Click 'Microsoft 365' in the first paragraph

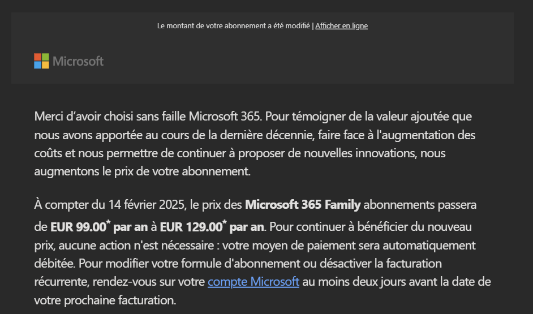(226, 117)
